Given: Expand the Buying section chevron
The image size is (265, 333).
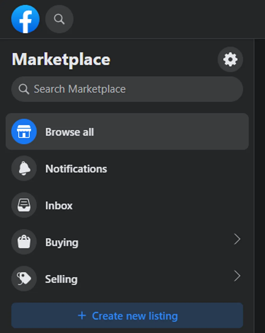Looking at the screenshot, I should (237, 239).
